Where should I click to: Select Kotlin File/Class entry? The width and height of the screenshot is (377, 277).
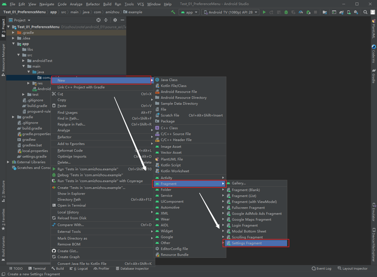(190, 86)
